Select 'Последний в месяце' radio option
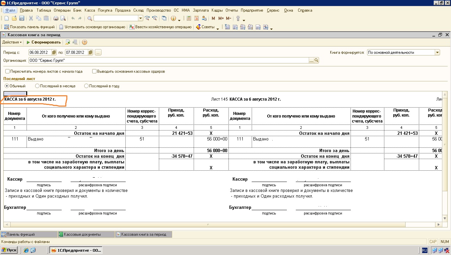 [37, 86]
